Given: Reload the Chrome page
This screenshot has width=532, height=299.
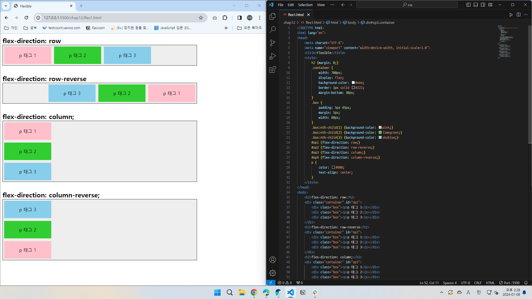Looking at the screenshot, I should tap(26, 18).
